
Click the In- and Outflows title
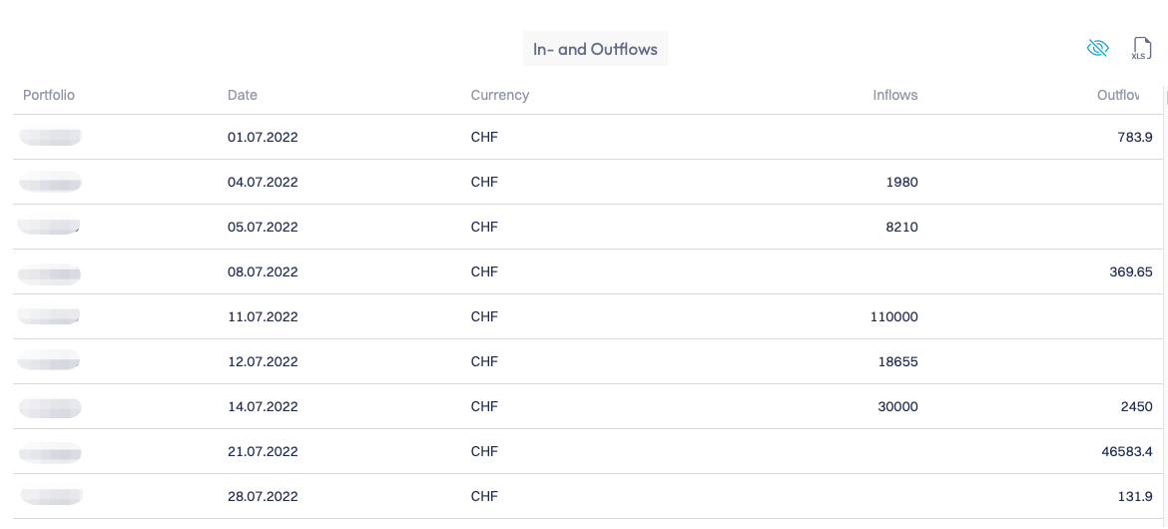pyautogui.click(x=595, y=49)
